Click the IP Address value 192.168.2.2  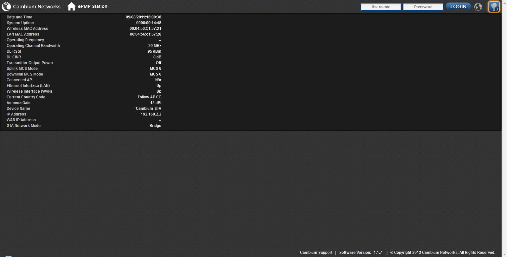coord(151,114)
